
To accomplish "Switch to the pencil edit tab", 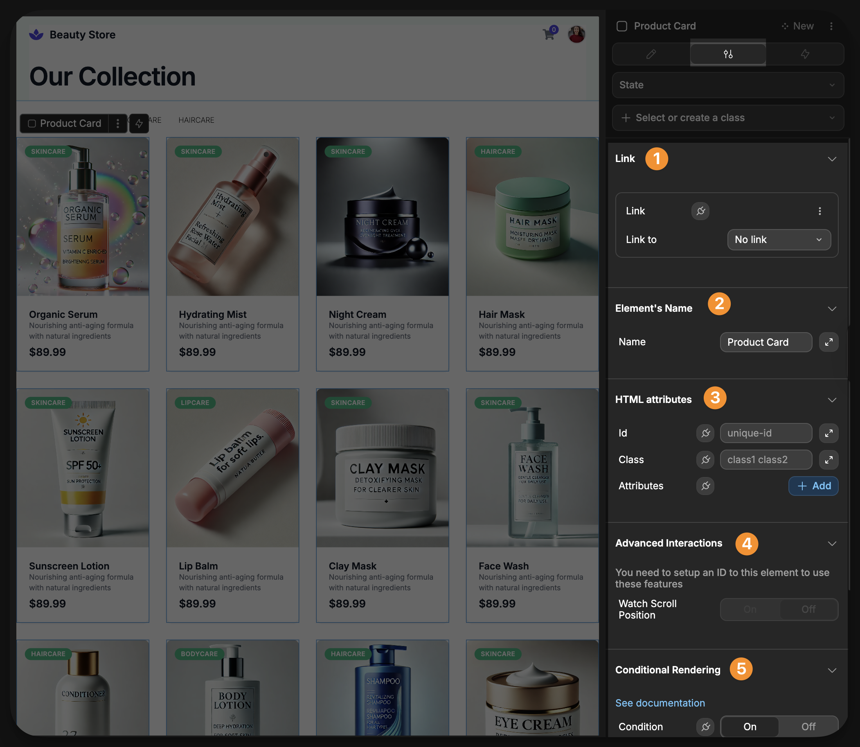I will coord(651,54).
